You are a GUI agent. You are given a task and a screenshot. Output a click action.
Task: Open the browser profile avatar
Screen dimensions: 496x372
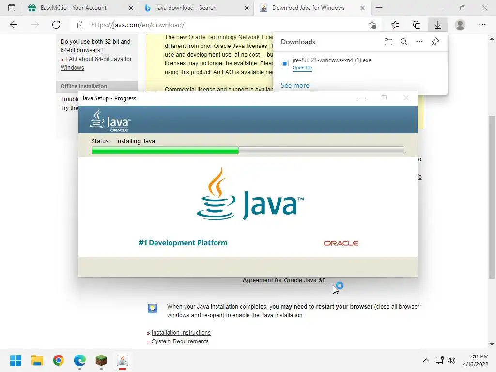460,25
